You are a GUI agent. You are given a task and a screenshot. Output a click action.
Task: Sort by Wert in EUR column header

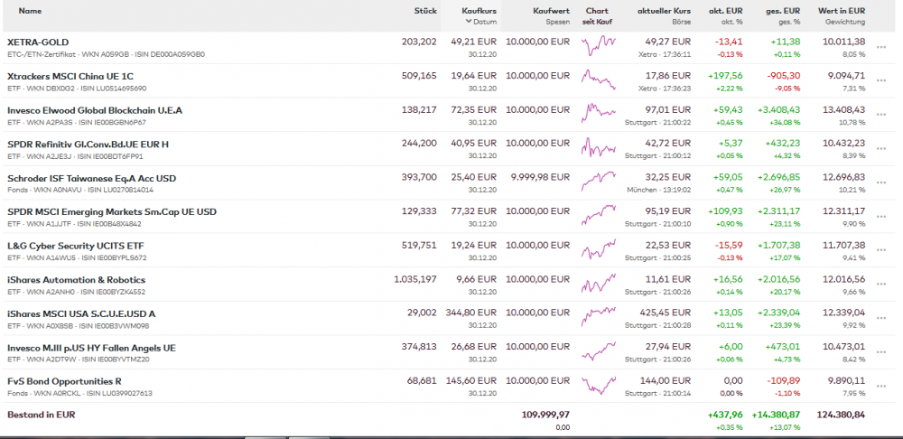click(841, 11)
